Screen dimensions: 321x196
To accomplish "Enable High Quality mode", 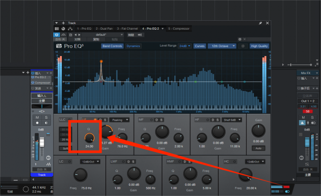I will (x=259, y=46).
